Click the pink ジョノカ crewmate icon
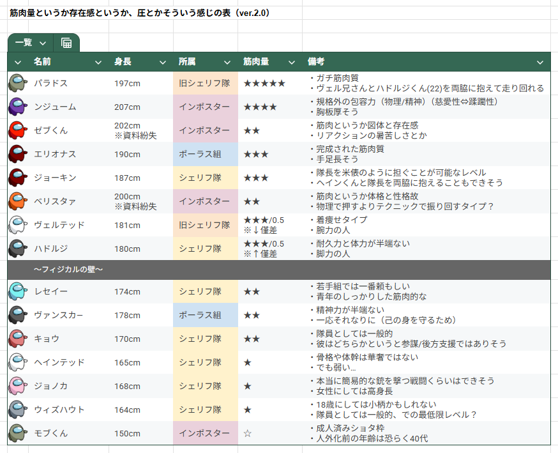Screen dimensions: 558x453 tap(18, 386)
